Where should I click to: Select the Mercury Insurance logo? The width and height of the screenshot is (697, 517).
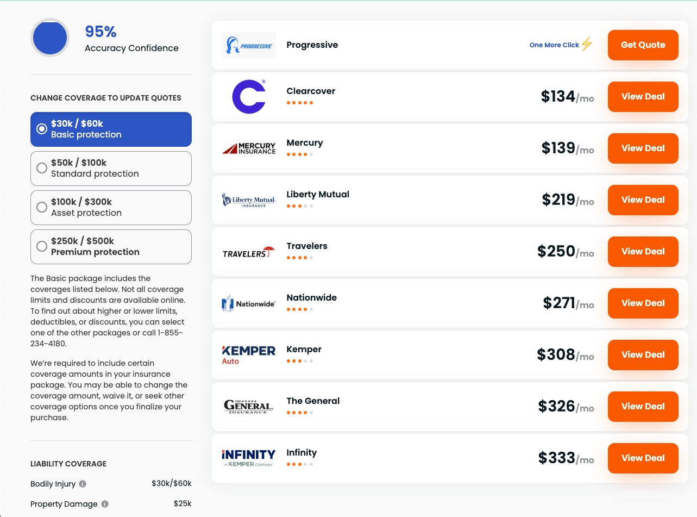(249, 147)
